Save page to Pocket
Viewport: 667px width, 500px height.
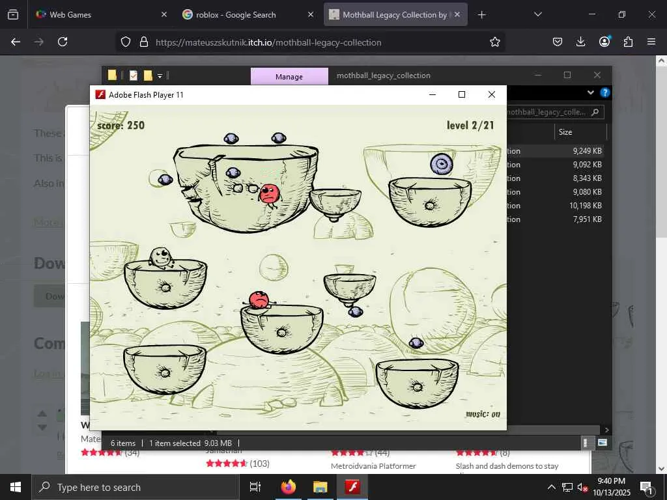[558, 42]
